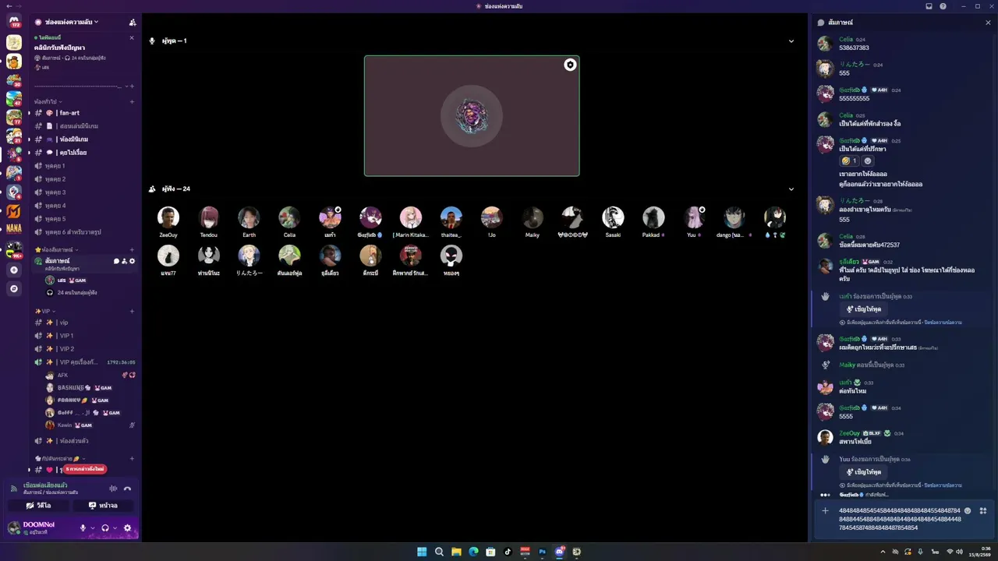Open the NANA server icon
This screenshot has width=998, height=561.
(14, 229)
